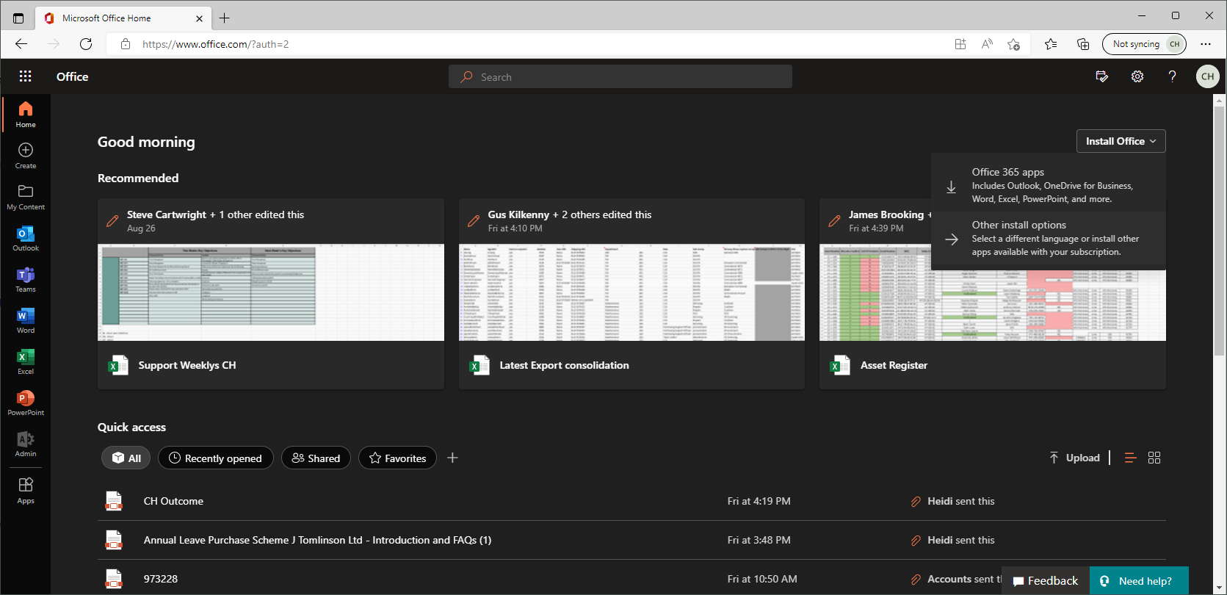Launch Outlook from the sidebar

click(x=26, y=238)
